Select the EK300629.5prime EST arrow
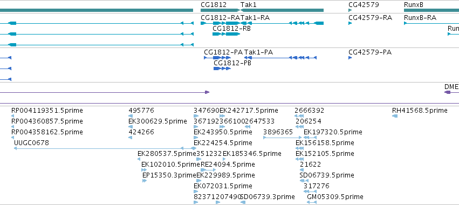 [131, 127]
